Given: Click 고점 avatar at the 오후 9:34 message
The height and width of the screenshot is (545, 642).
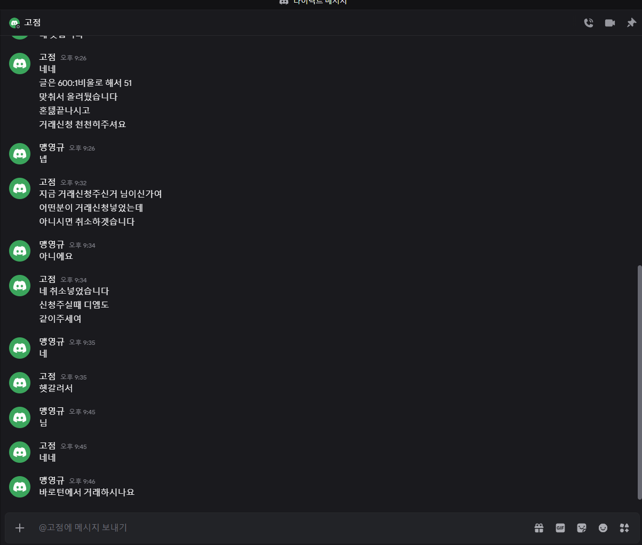Looking at the screenshot, I should coord(20,286).
